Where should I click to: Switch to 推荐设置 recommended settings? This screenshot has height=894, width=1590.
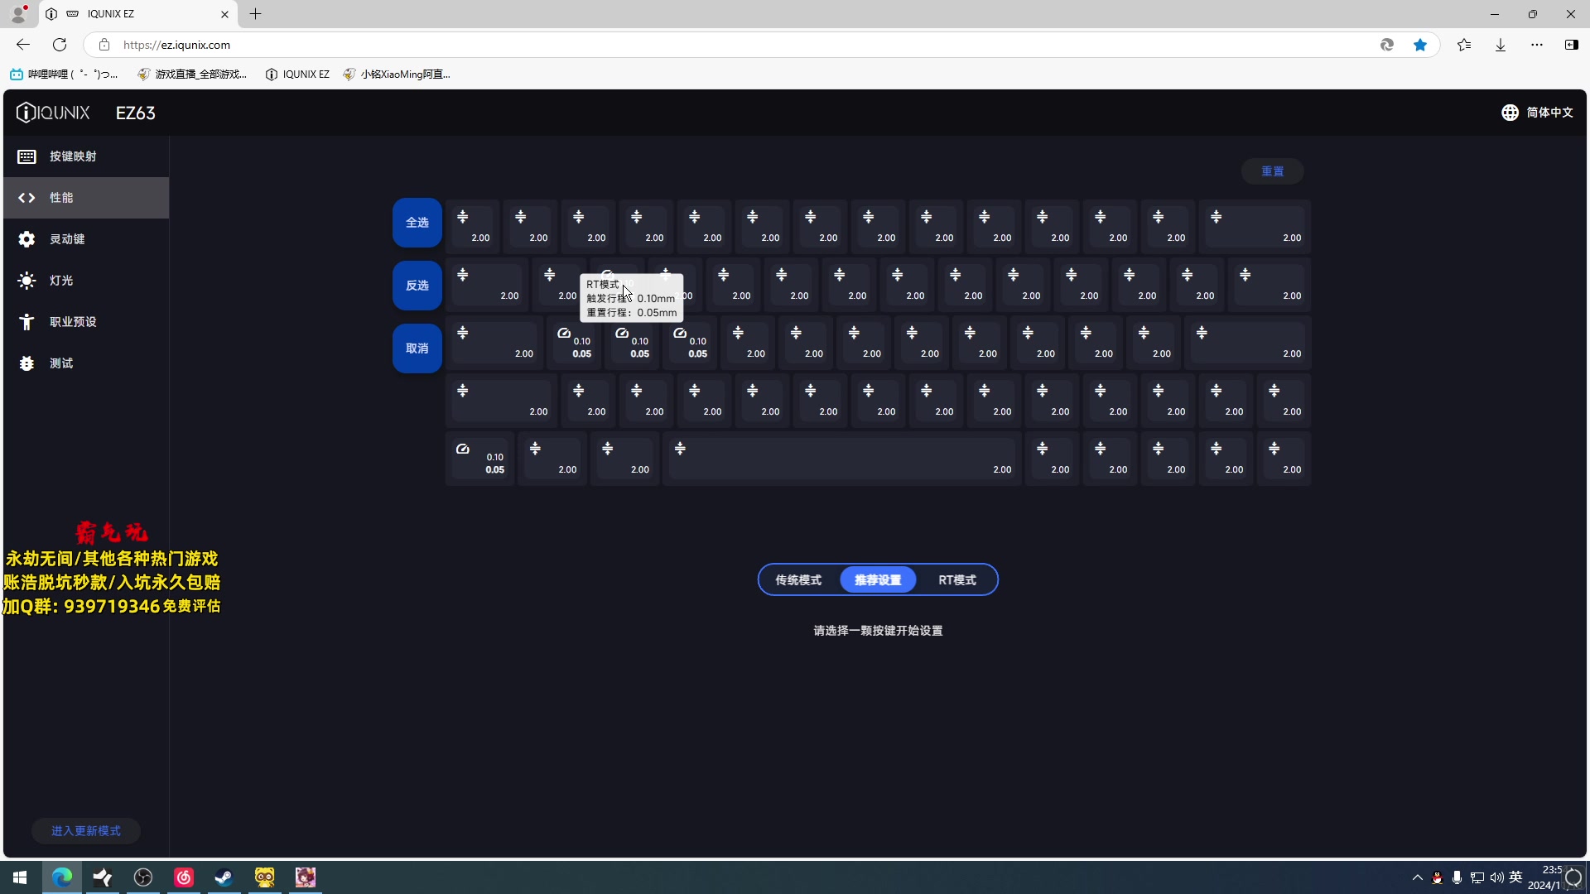click(x=878, y=580)
